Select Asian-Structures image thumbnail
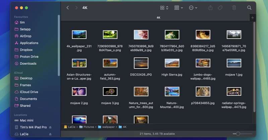Viewport: 268px width, 140px height. pos(79,63)
